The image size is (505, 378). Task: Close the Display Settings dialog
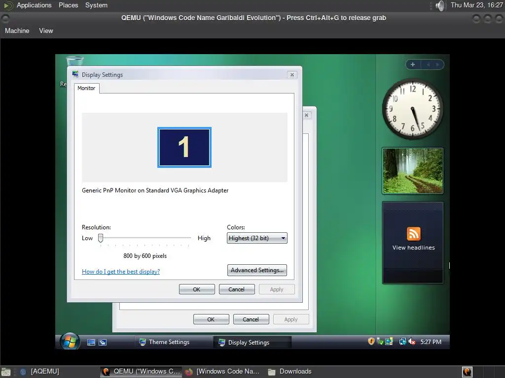click(292, 75)
